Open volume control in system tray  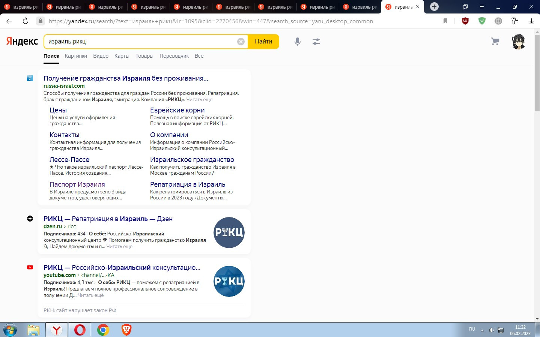(x=492, y=330)
